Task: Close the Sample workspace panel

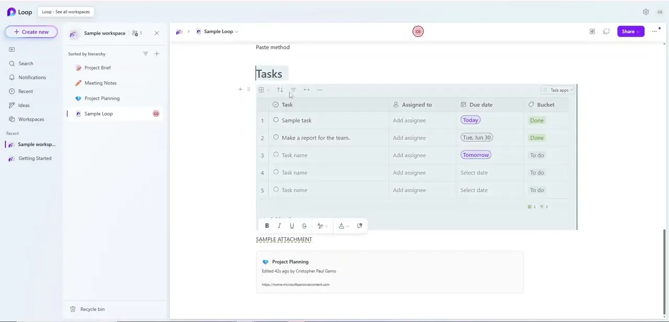Action: [x=157, y=33]
